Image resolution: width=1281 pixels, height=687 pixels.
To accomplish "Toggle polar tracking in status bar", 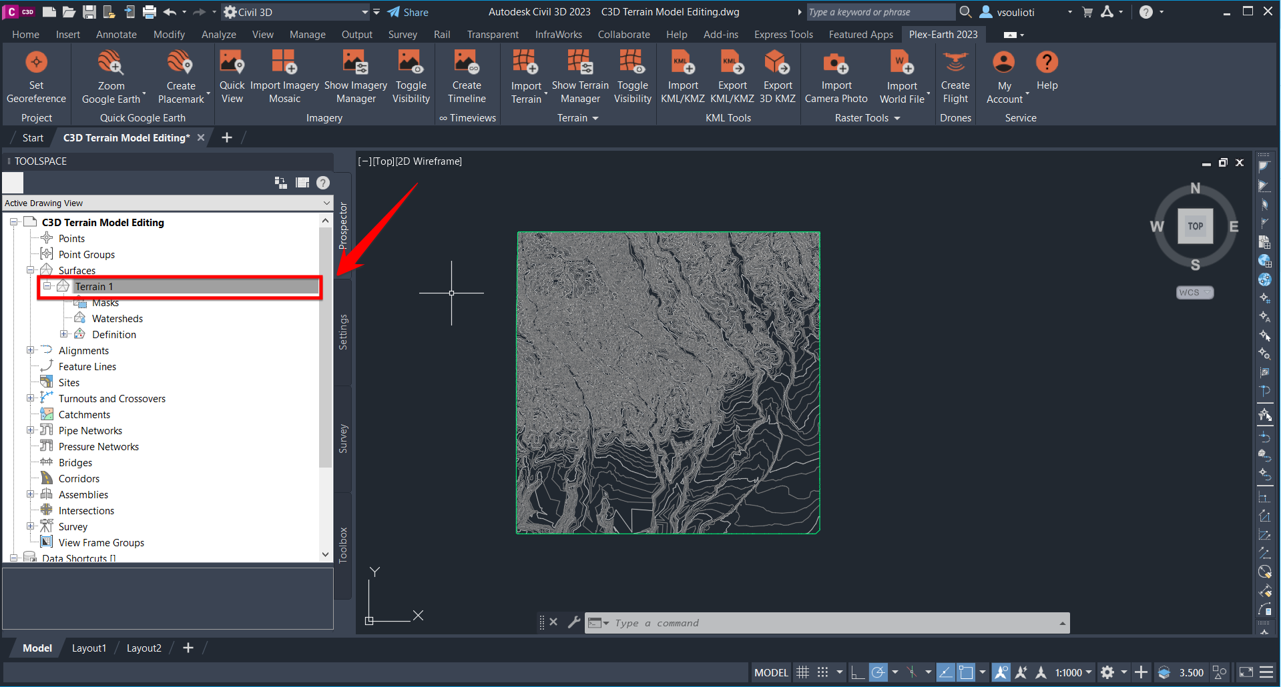I will (x=878, y=672).
